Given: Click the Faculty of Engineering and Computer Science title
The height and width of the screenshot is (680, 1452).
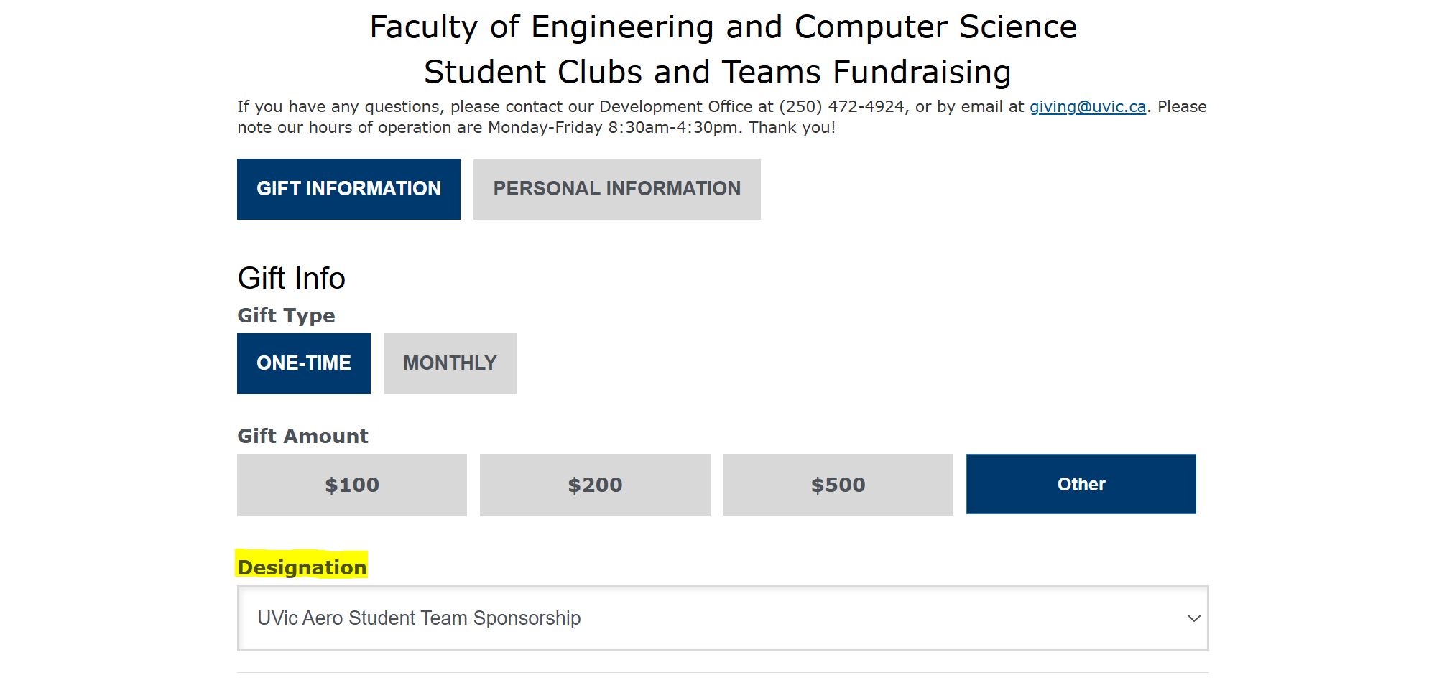Looking at the screenshot, I should click(x=723, y=27).
